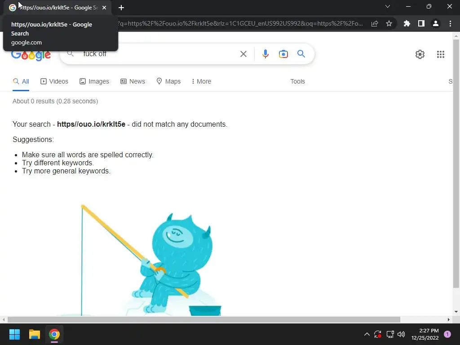Switch to the Maps tab
The image size is (460, 345).
coord(168,81)
